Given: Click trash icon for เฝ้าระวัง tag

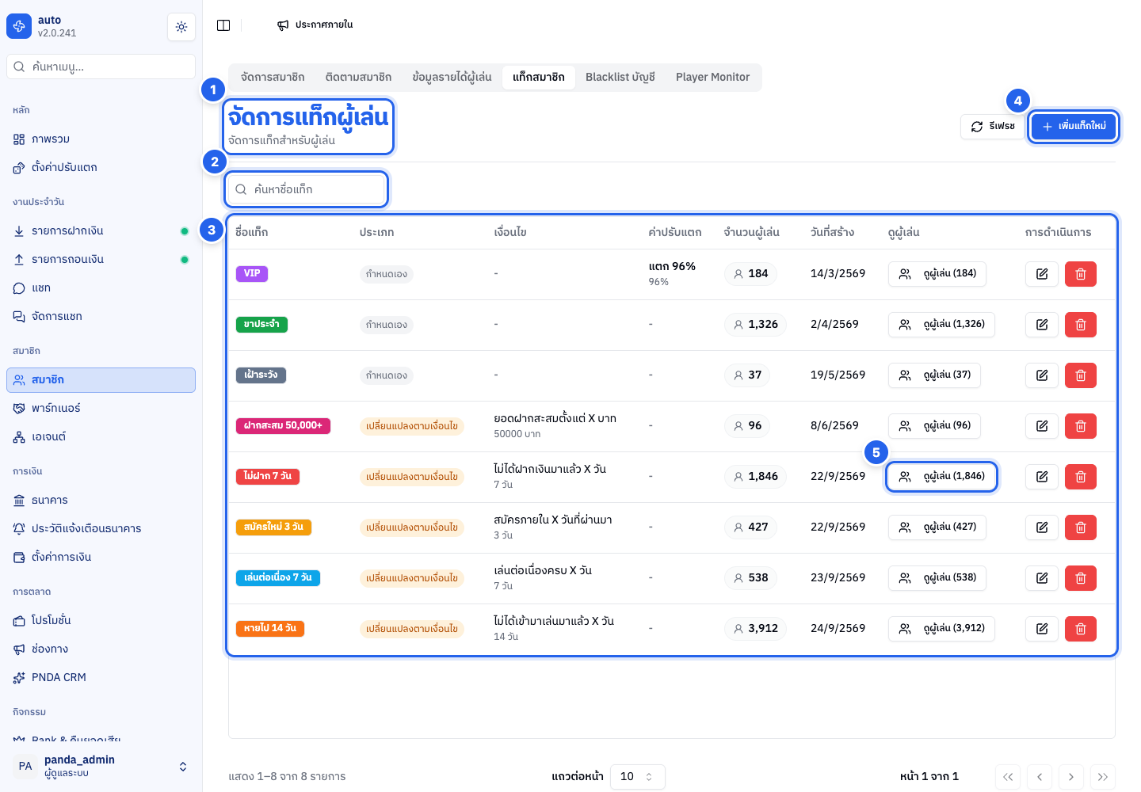Looking at the screenshot, I should (1081, 375).
